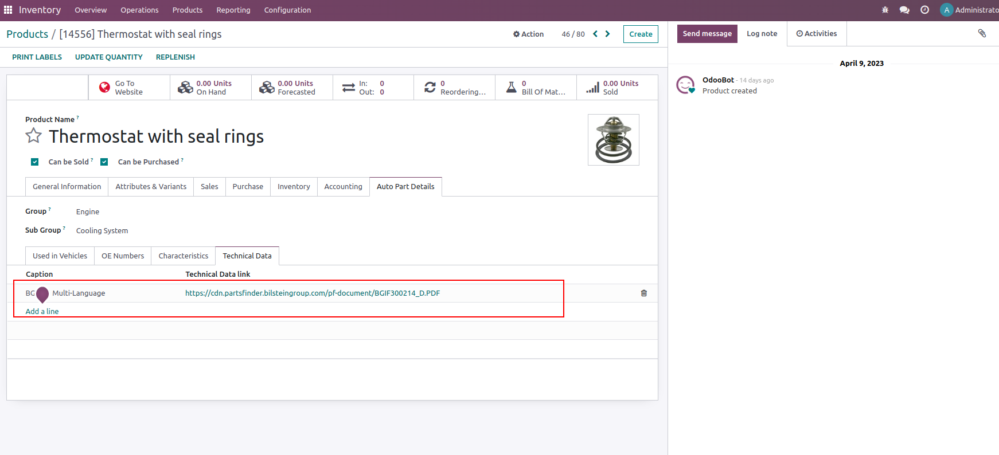Viewport: 999px width, 455px height.
Task: Click the paperclip attachment icon
Action: click(982, 33)
